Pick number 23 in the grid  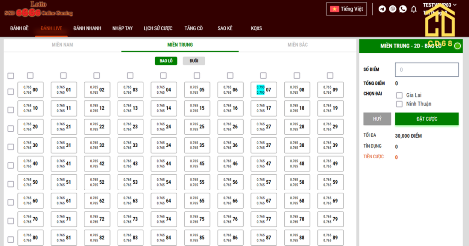(x=131, y=127)
